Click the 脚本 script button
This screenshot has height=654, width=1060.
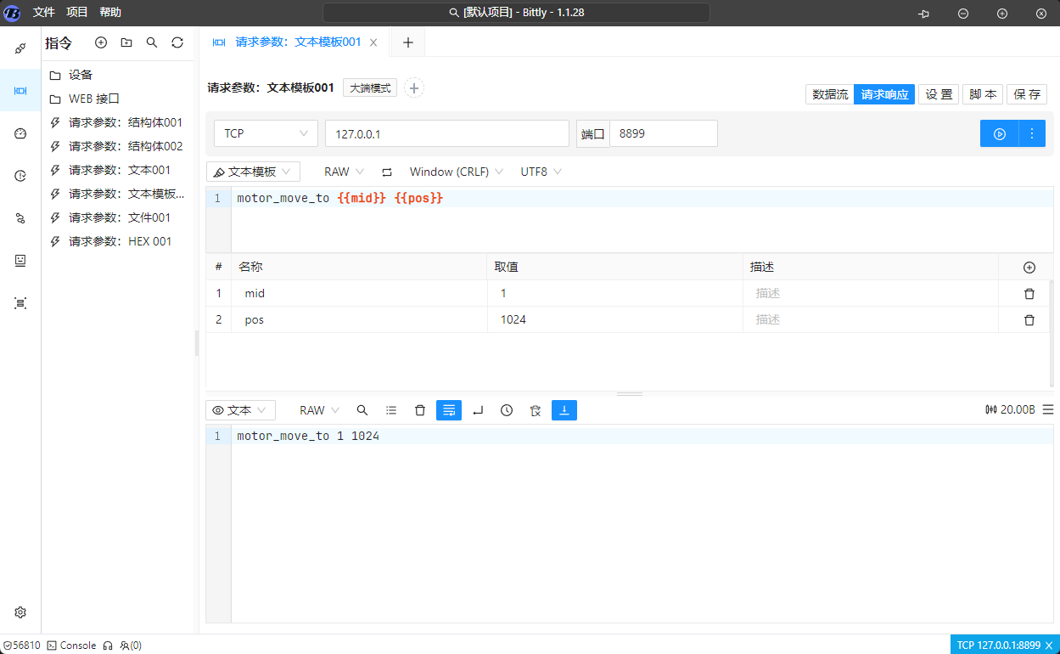coord(983,94)
